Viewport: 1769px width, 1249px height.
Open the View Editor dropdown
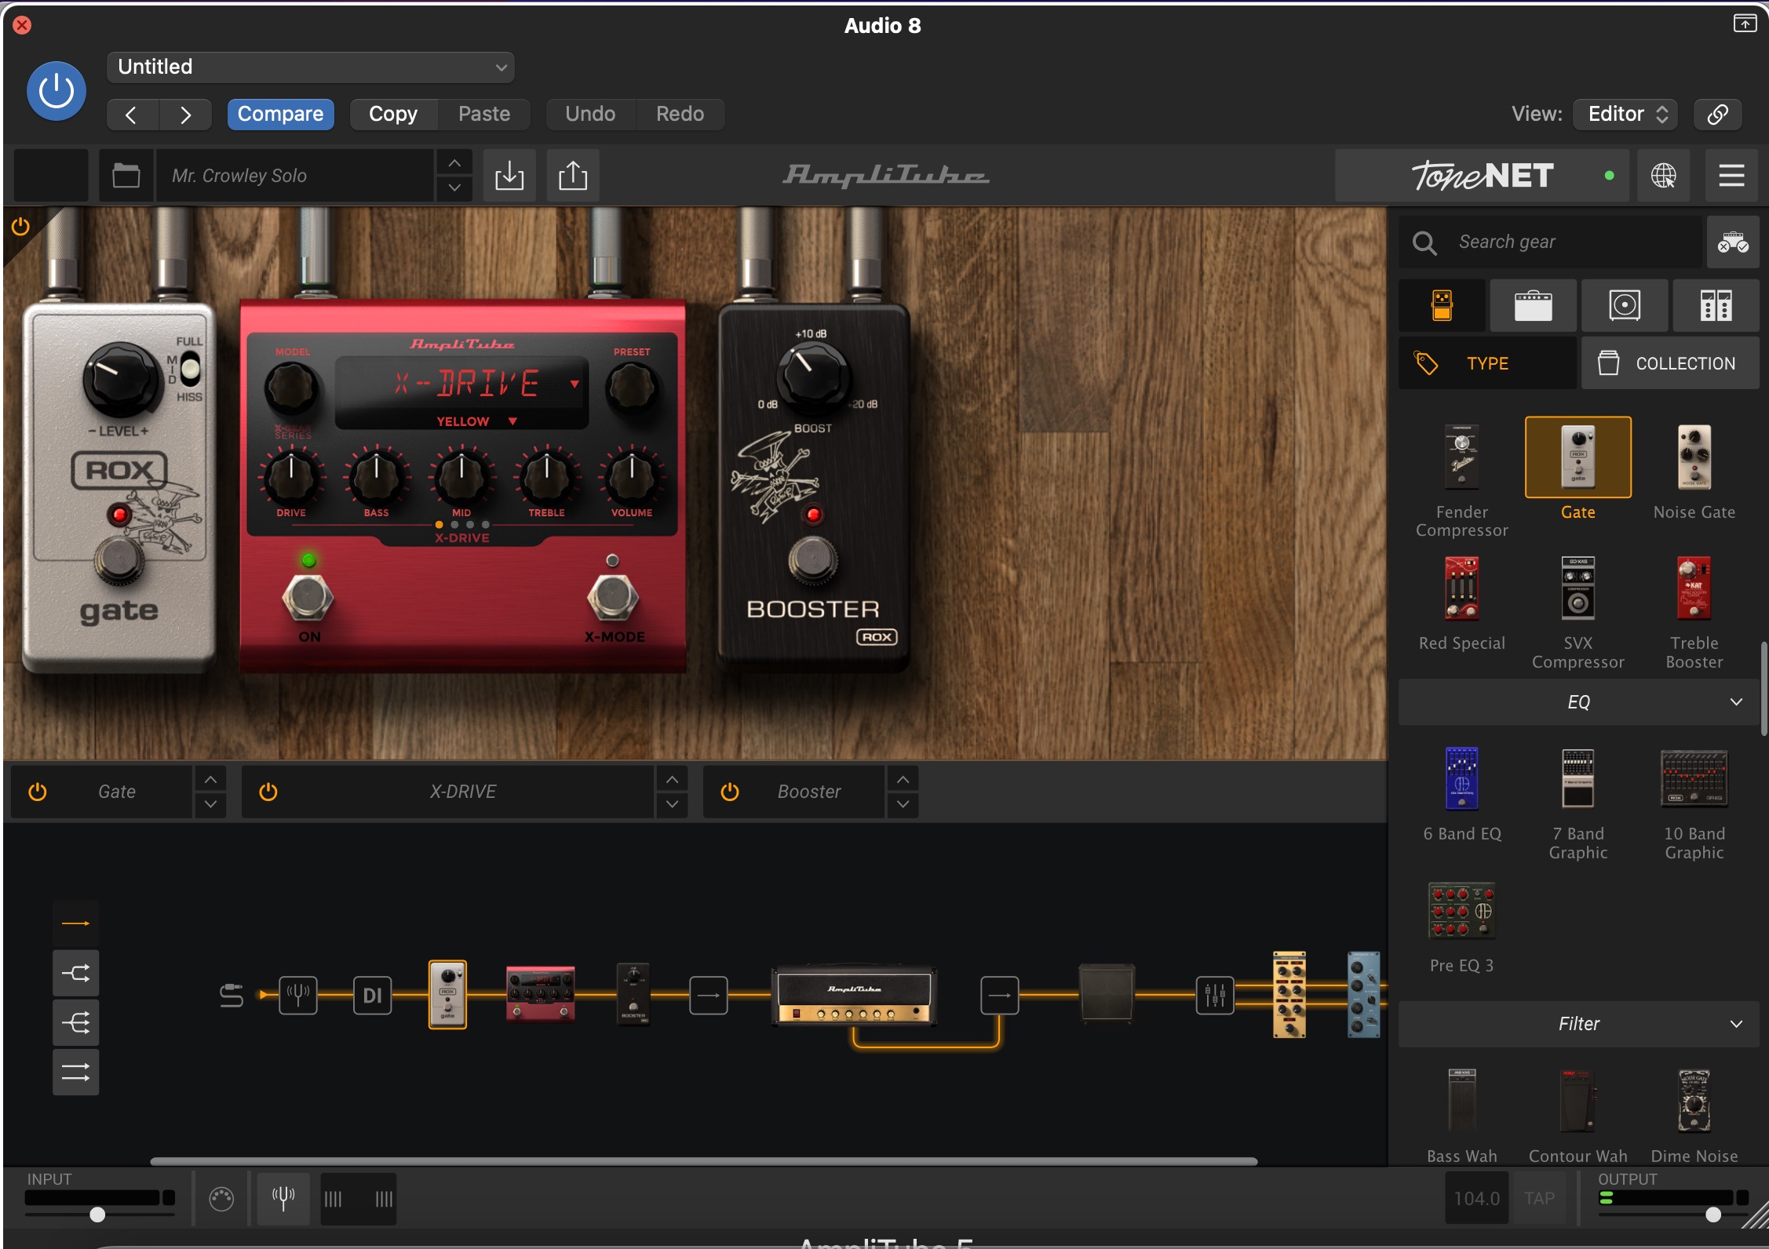point(1625,115)
